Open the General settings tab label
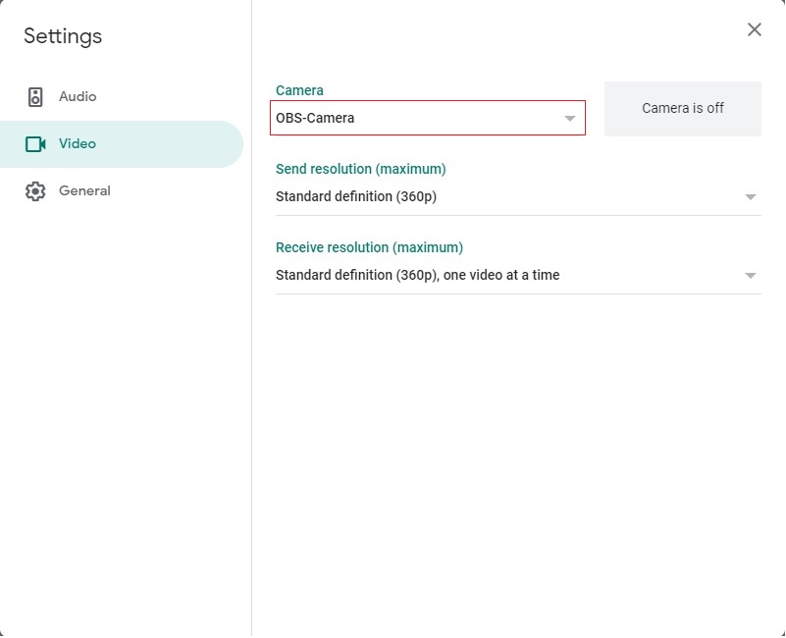Viewport: 786px width, 638px height. (x=84, y=190)
